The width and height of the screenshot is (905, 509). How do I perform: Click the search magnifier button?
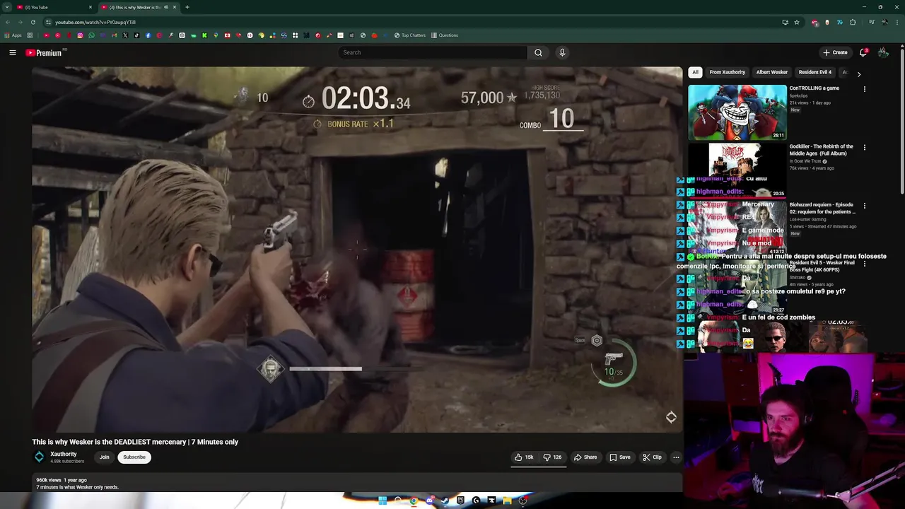(x=538, y=52)
